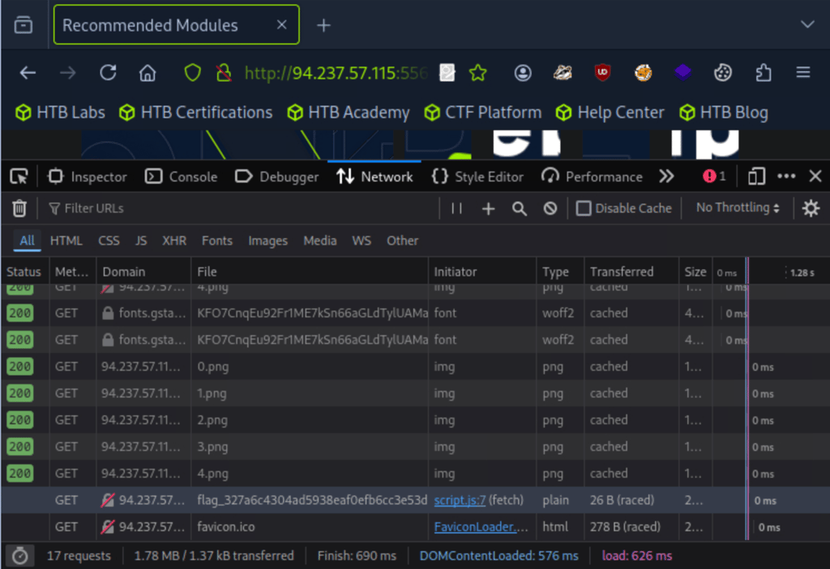
Task: Sort by the Transferred column header
Action: 631,272
